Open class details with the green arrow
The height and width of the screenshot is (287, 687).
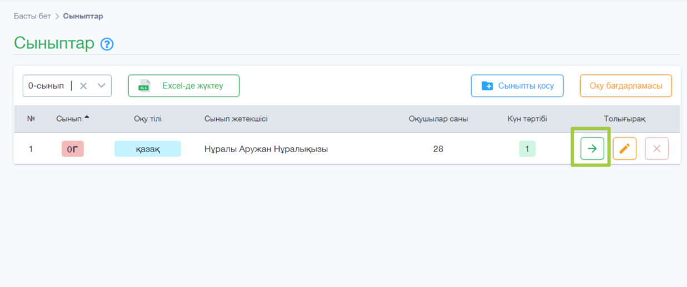coord(592,149)
